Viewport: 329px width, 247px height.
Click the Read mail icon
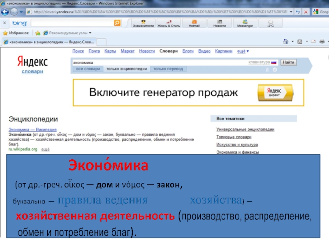[x=313, y=42]
